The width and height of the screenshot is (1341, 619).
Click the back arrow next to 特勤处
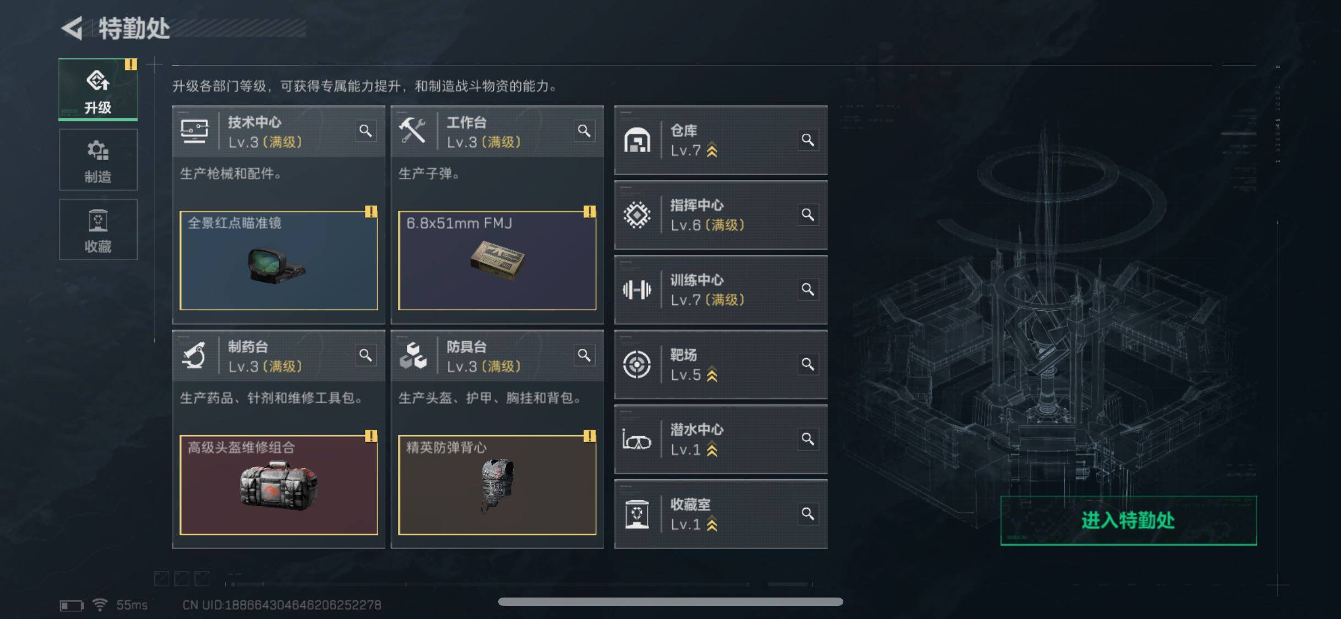click(x=72, y=28)
